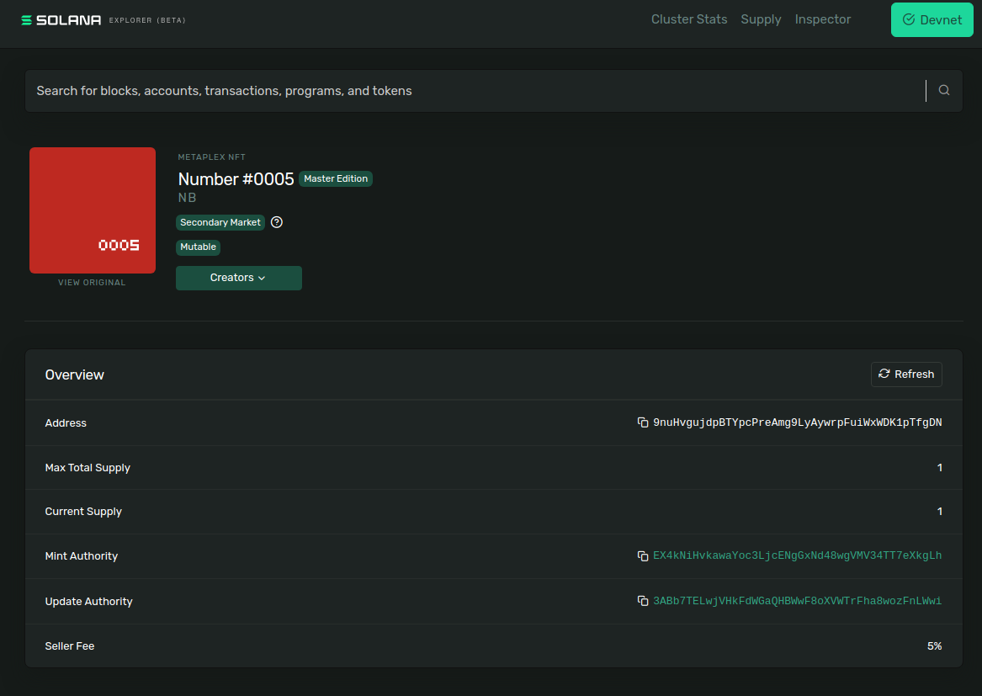Copy the Address value via copy icon

643,422
